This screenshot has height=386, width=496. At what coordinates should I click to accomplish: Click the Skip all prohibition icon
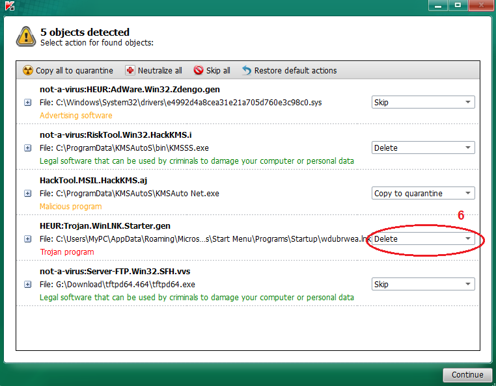199,70
